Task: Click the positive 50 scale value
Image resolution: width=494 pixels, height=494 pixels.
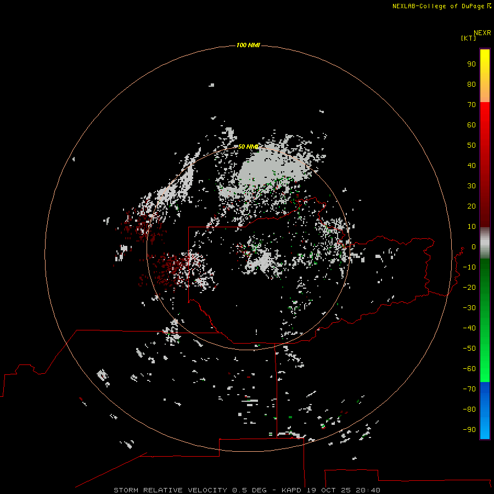Action: click(471, 145)
